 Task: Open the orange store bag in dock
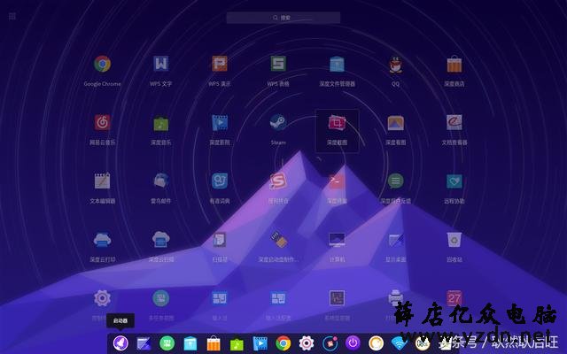pos(214,343)
